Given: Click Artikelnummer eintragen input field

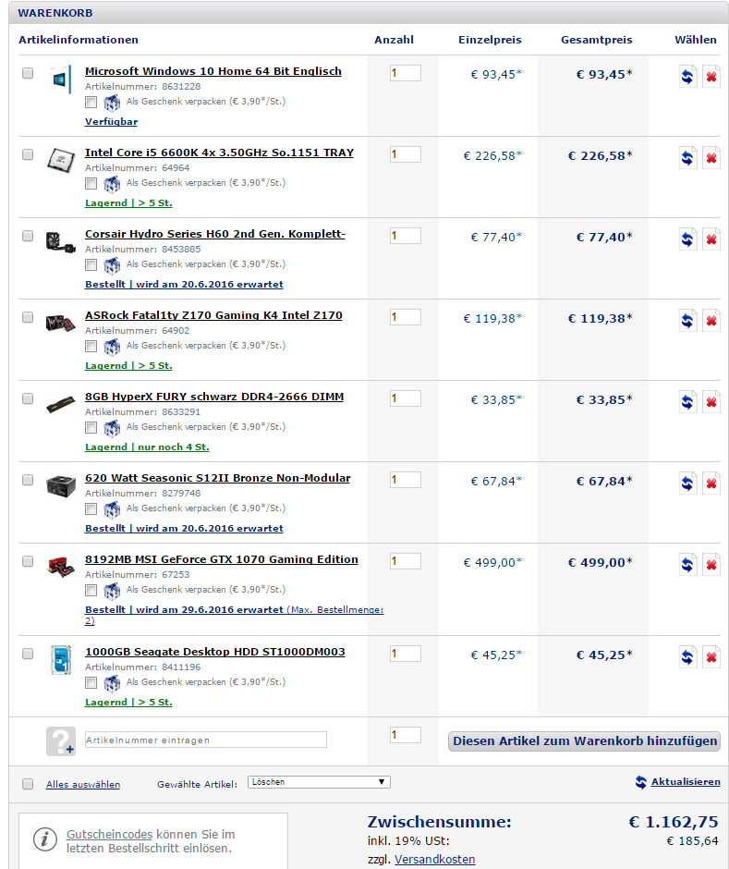Looking at the screenshot, I should point(205,740).
